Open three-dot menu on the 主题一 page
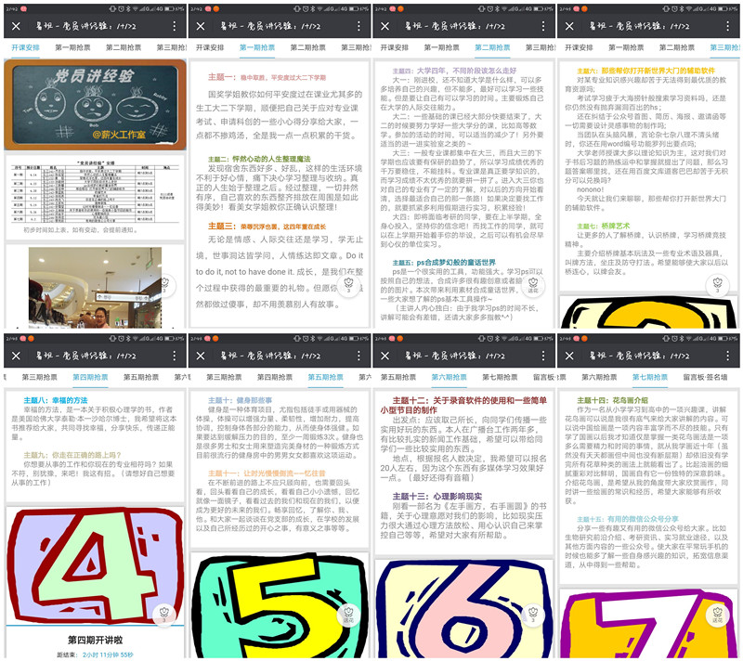 (359, 27)
